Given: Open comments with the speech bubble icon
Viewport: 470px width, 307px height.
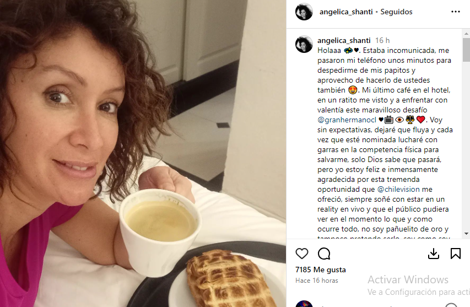Looking at the screenshot, I should point(324,254).
